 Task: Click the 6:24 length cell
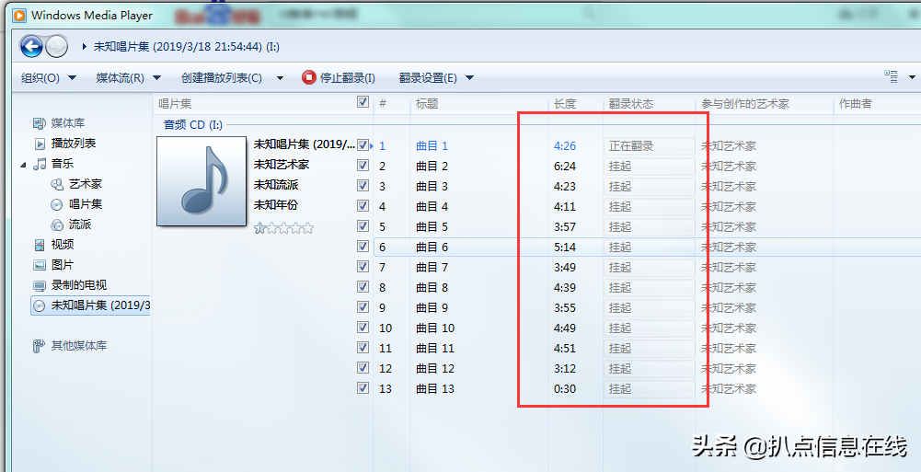click(x=564, y=167)
